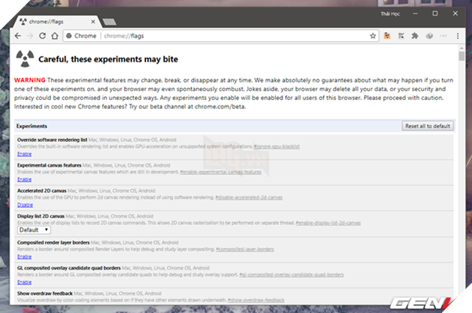This screenshot has height=313, width=472.
Task: Open Chrome's three-dot main menu
Action: point(458,36)
